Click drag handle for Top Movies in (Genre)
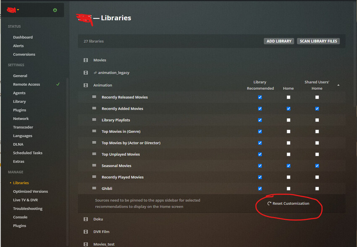357x247 pixels. (94, 131)
